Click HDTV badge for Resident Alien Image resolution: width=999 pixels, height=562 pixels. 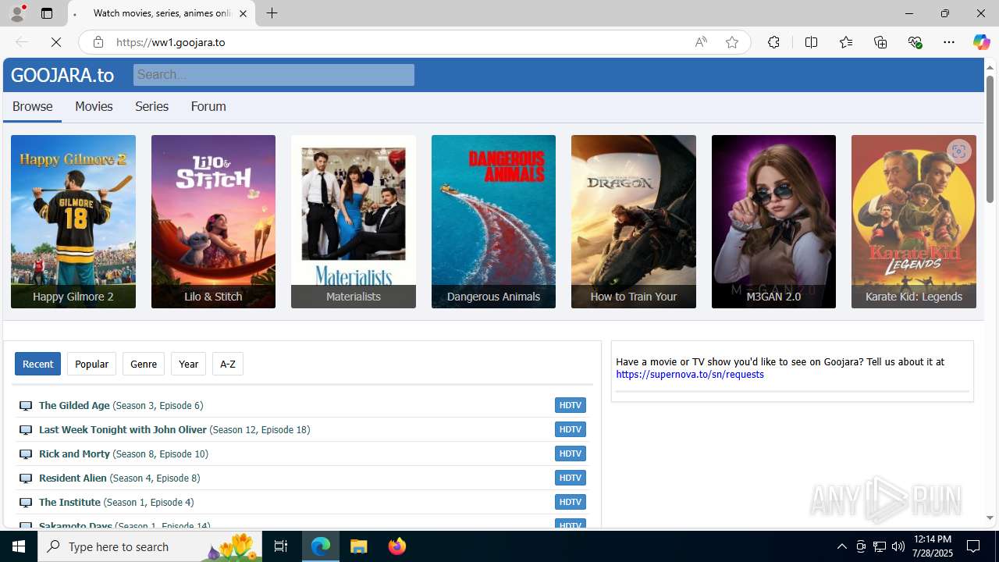[x=571, y=478]
